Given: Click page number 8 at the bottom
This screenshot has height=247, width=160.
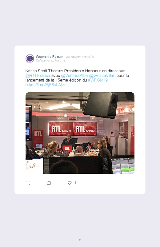Looking at the screenshot, I should [x=80, y=240].
